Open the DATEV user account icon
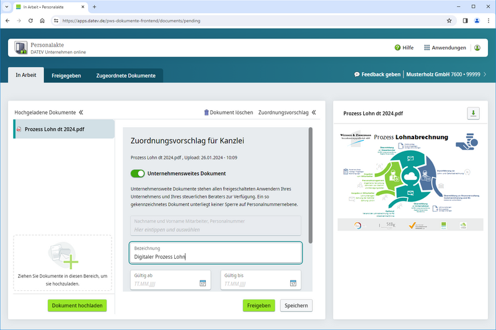496x330 pixels. coord(477,48)
